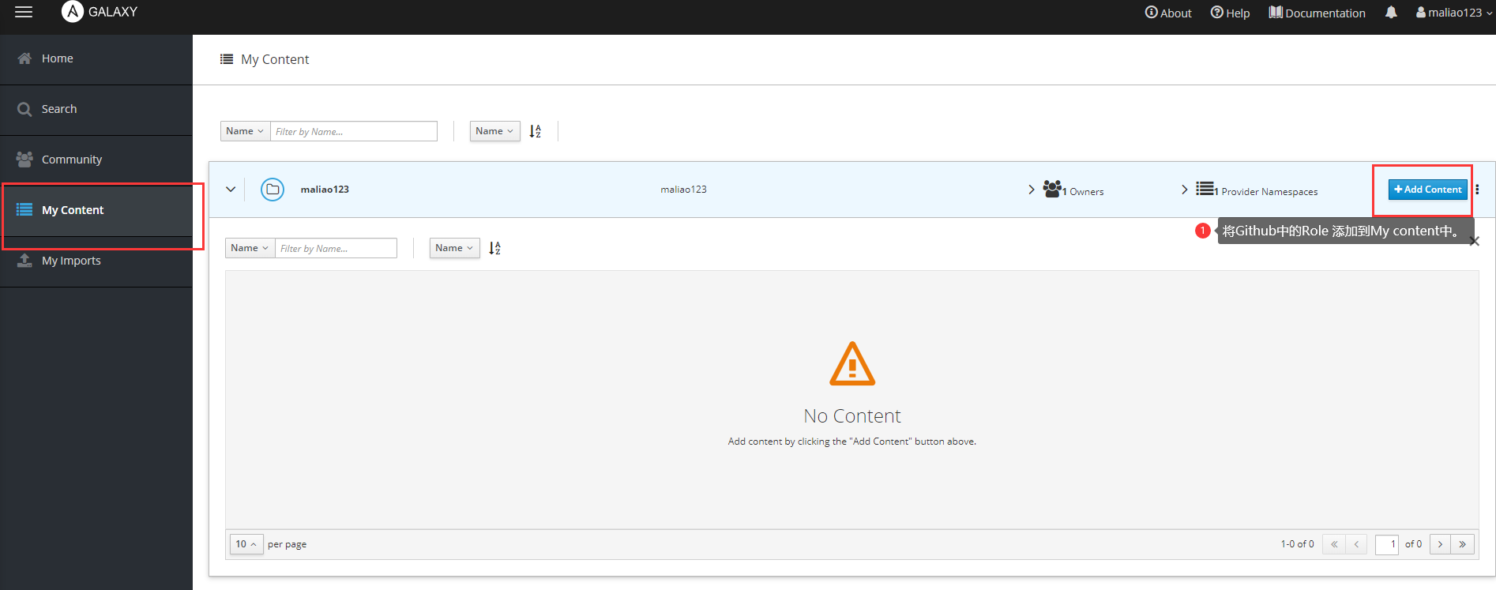Click the Owners group icon

(x=1052, y=189)
